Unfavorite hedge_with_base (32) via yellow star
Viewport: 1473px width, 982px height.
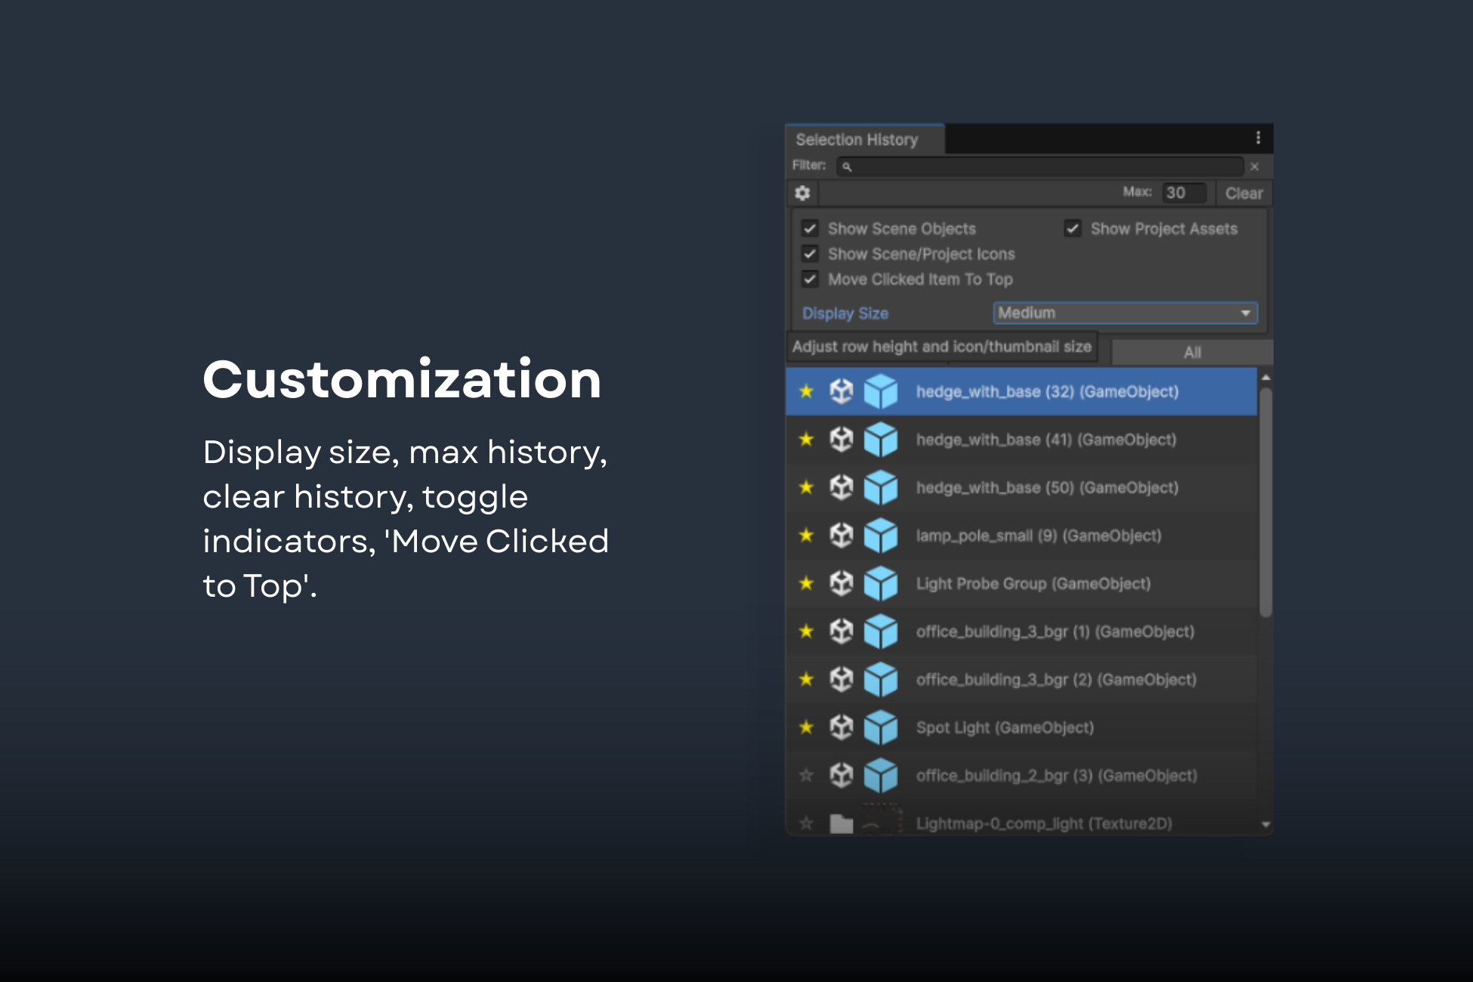point(807,391)
